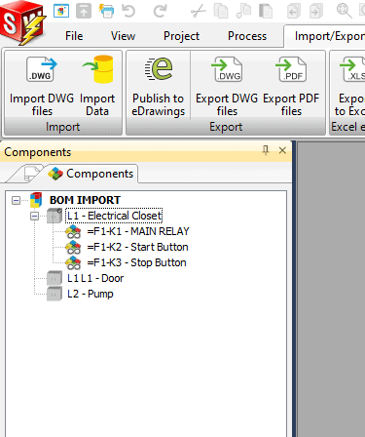
Task: Select =F1-K3 - Stop Button component
Action: tap(136, 262)
